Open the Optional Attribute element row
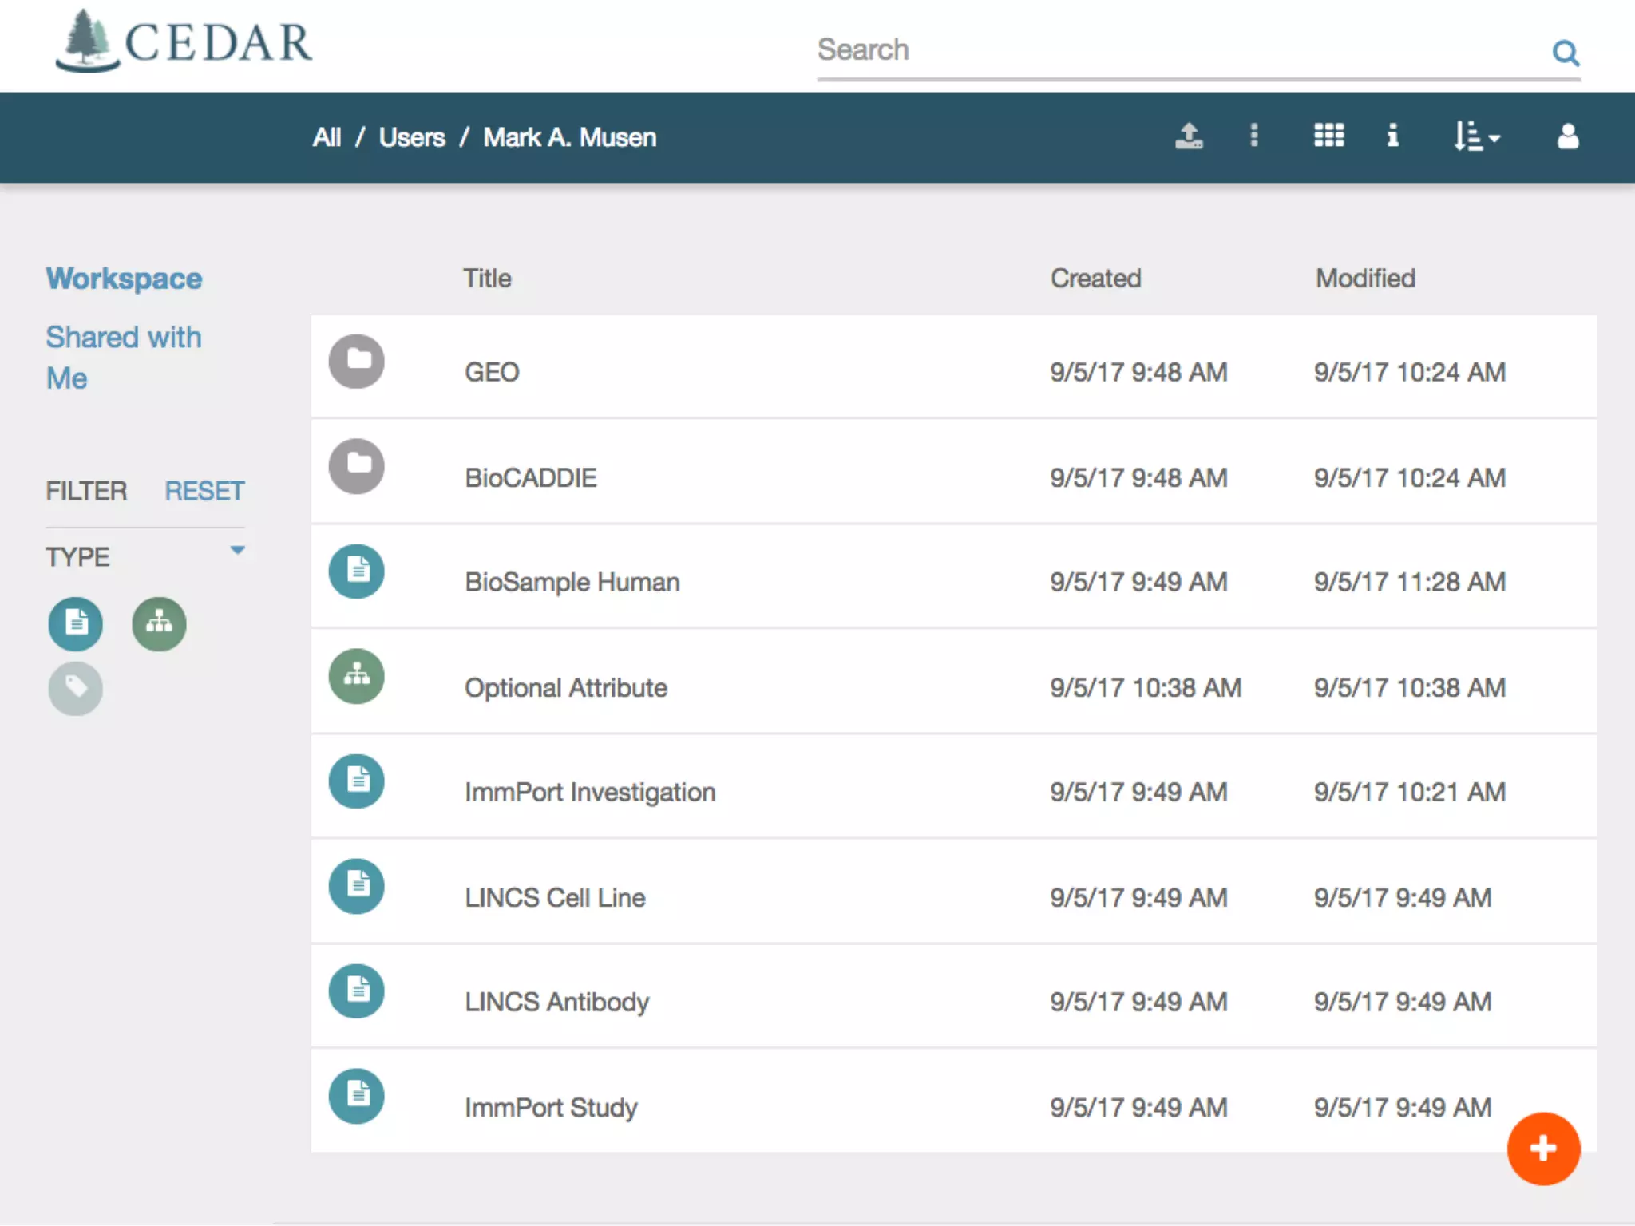This screenshot has width=1635, height=1226. point(566,687)
